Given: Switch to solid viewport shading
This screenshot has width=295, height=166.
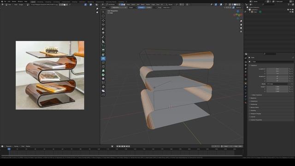Looking at the screenshot, I should click(x=235, y=5).
